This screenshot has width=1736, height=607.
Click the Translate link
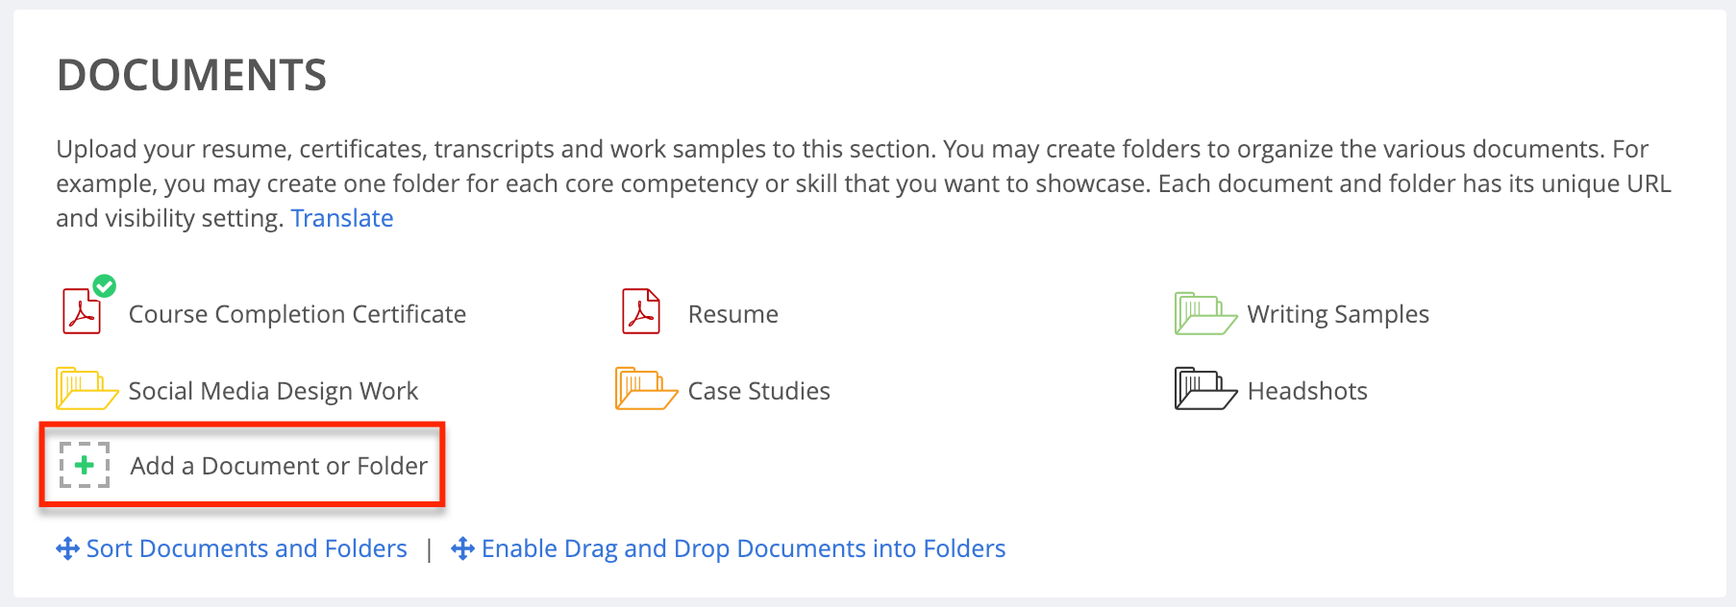pos(342,218)
